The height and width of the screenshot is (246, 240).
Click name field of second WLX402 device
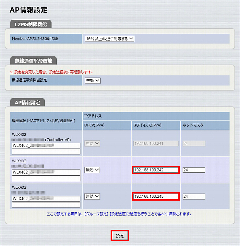(46, 172)
